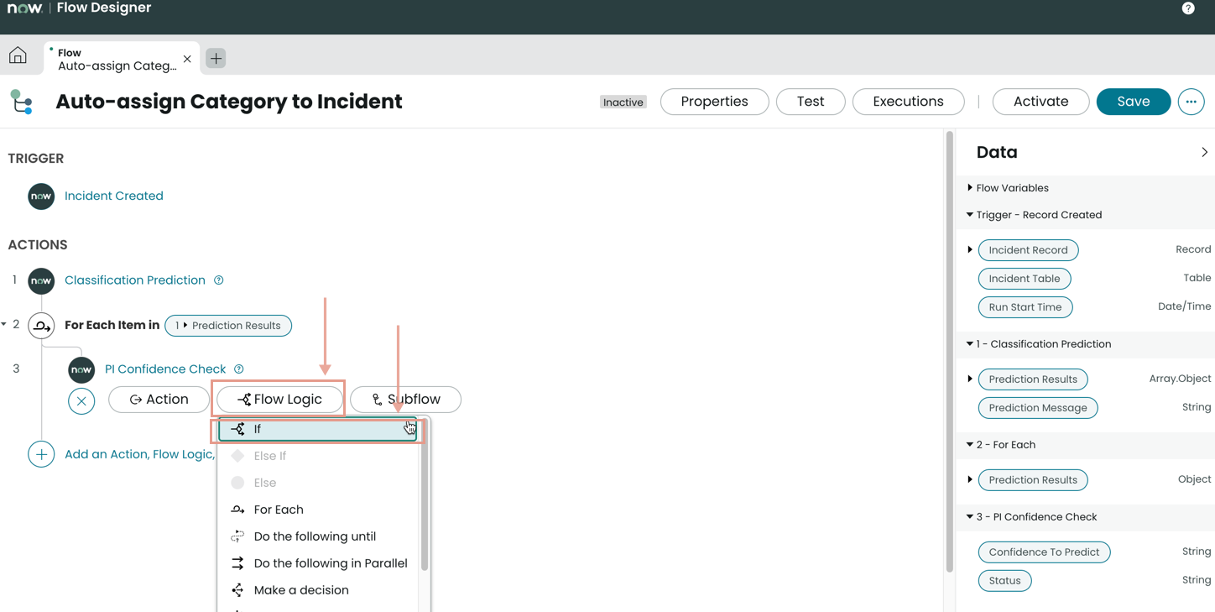The image size is (1215, 612).
Task: Click the PI Confidence Check step icon
Action: (x=81, y=369)
